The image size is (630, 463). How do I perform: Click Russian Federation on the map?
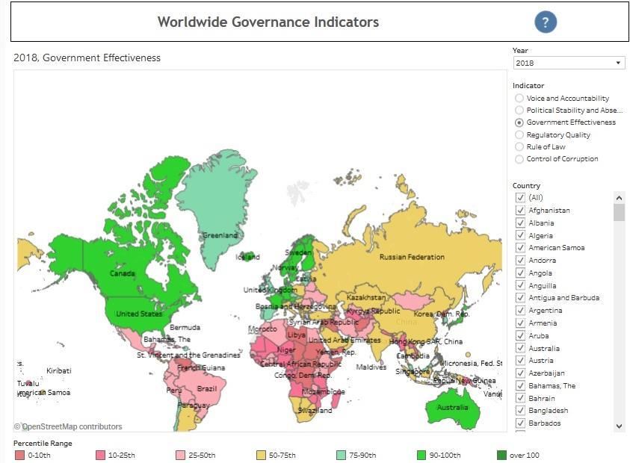411,257
